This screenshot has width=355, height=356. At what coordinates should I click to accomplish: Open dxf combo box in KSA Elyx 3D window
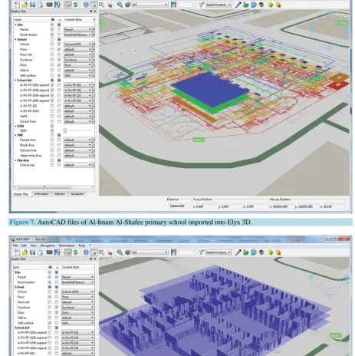(150, 252)
